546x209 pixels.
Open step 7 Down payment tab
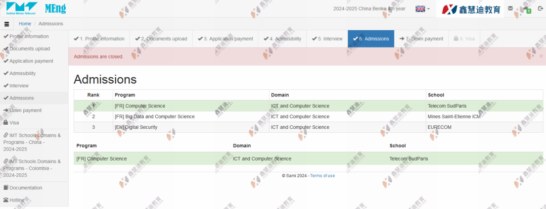click(421, 38)
